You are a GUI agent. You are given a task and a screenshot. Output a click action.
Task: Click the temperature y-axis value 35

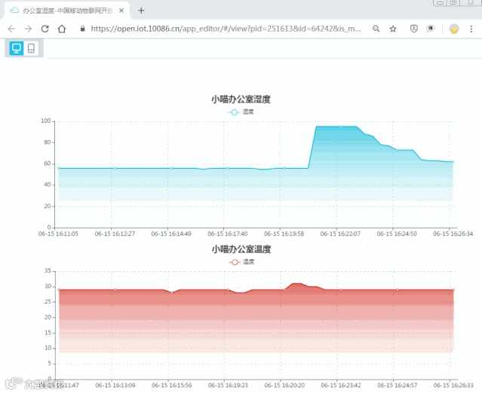point(48,271)
